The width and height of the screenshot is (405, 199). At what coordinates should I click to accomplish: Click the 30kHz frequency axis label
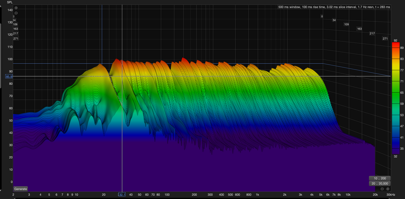(x=391, y=195)
